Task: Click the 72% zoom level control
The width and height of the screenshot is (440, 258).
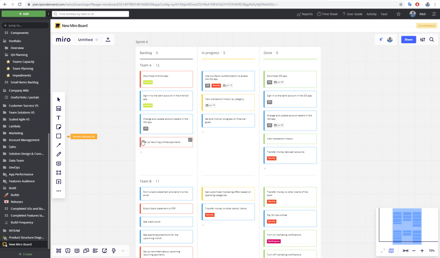Action: point(431,251)
